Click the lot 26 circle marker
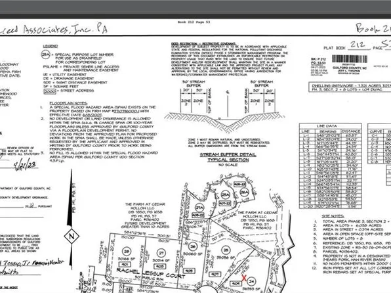 click(192, 246)
